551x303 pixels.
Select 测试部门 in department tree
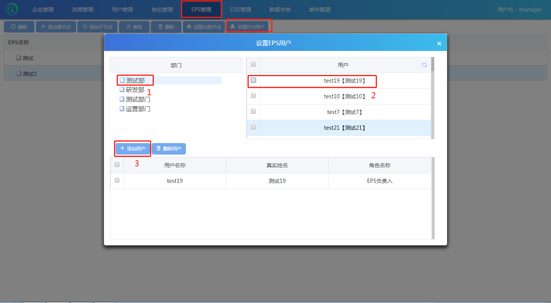point(138,99)
